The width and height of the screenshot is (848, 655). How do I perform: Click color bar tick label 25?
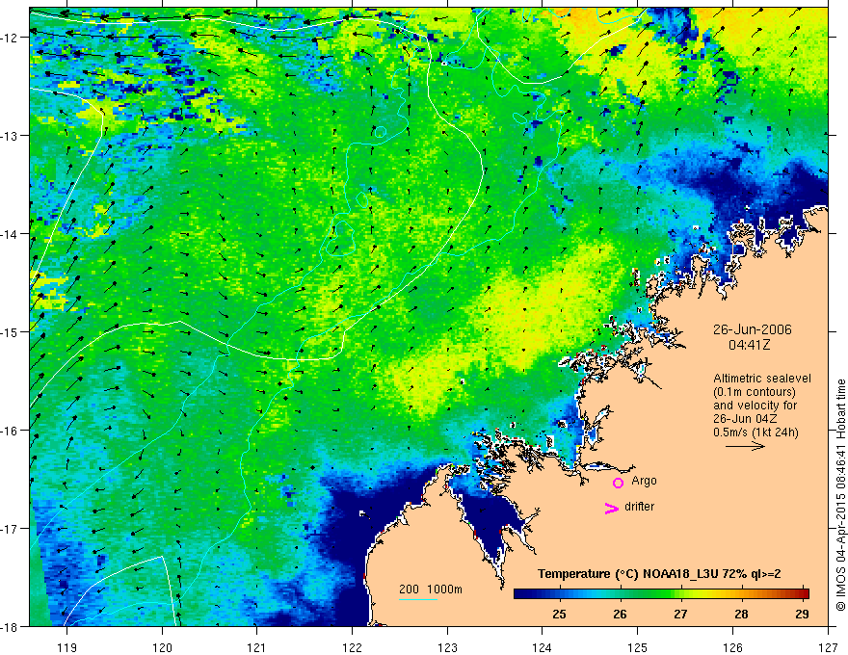559,614
